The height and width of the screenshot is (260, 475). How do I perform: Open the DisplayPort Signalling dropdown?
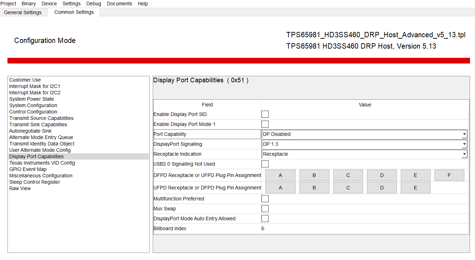[365, 144]
